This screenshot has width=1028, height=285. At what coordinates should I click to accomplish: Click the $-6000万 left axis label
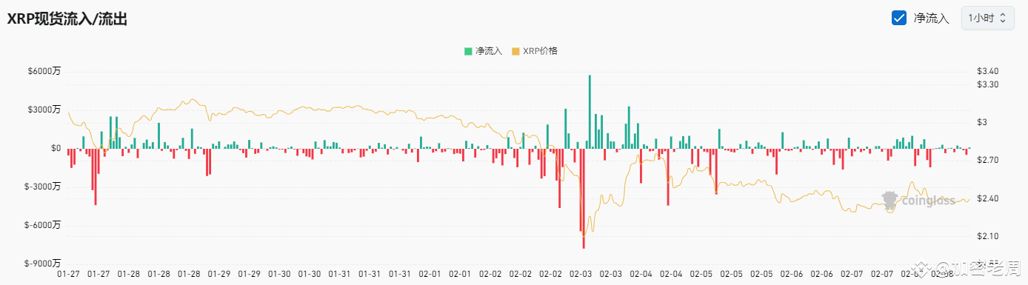click(x=43, y=225)
